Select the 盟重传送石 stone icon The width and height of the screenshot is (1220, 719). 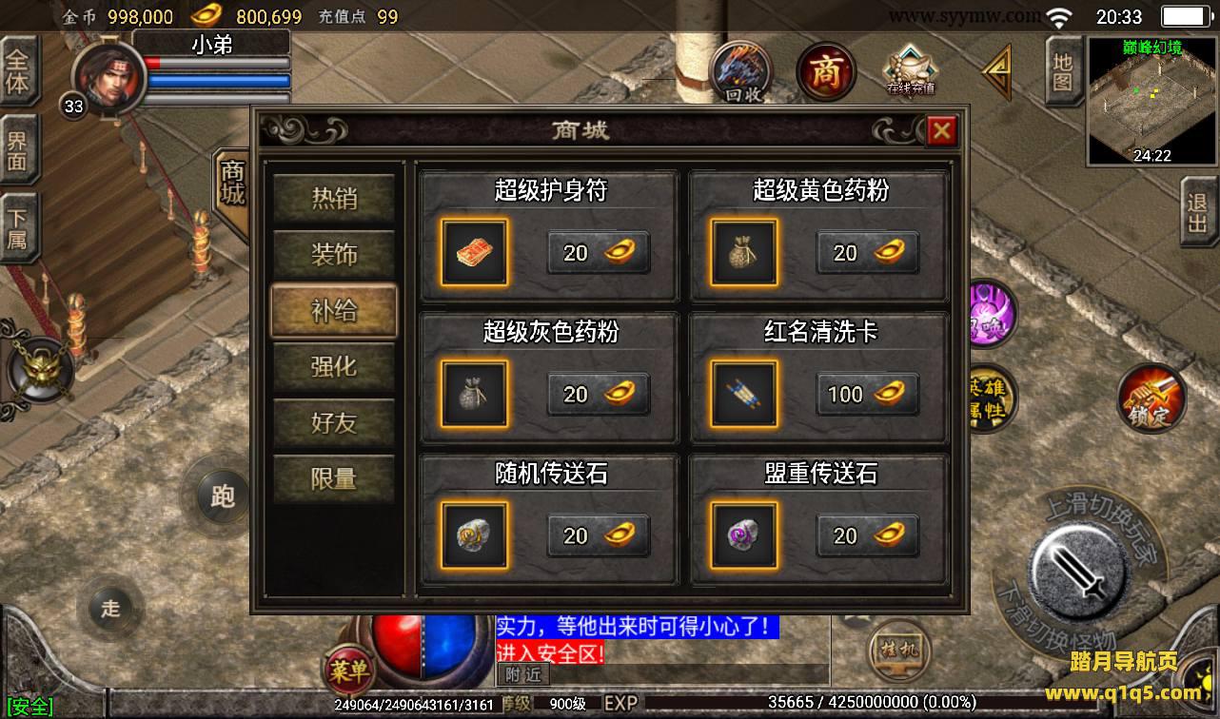coord(743,535)
